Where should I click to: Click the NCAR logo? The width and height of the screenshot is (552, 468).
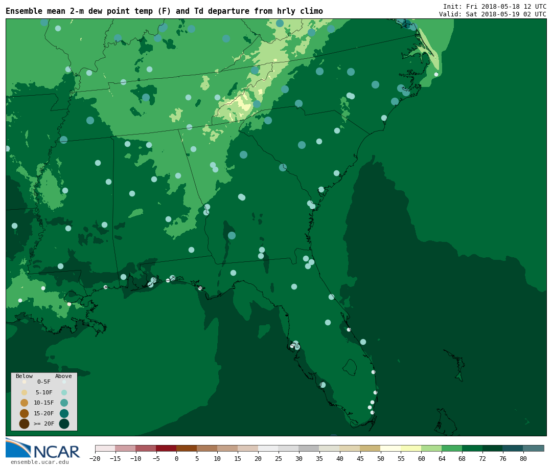click(x=42, y=448)
